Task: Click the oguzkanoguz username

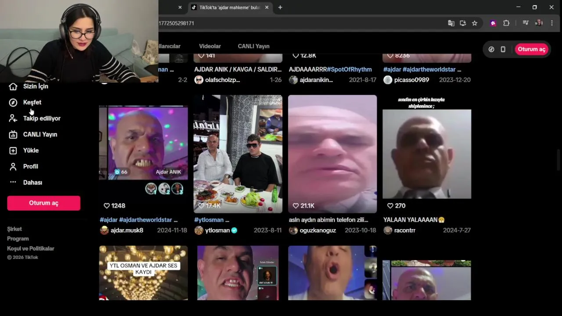Action: (318, 230)
